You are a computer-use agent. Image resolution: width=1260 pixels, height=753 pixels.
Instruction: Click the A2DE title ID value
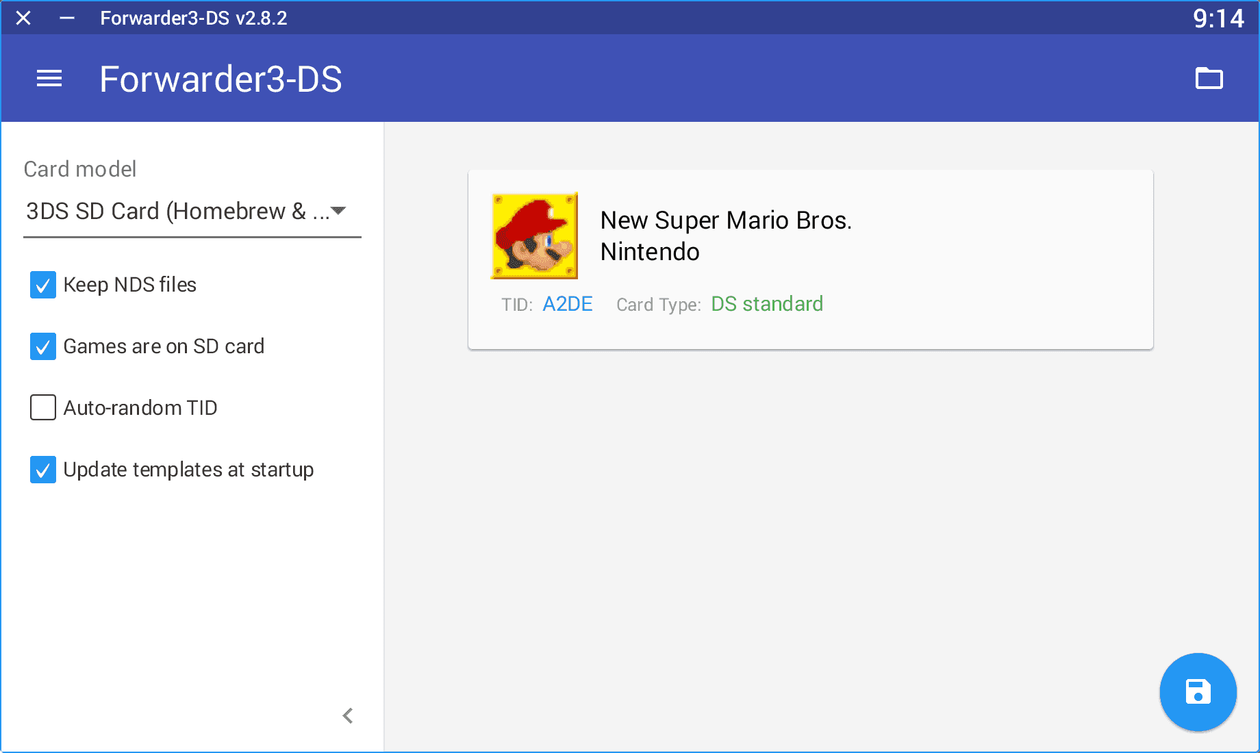568,304
